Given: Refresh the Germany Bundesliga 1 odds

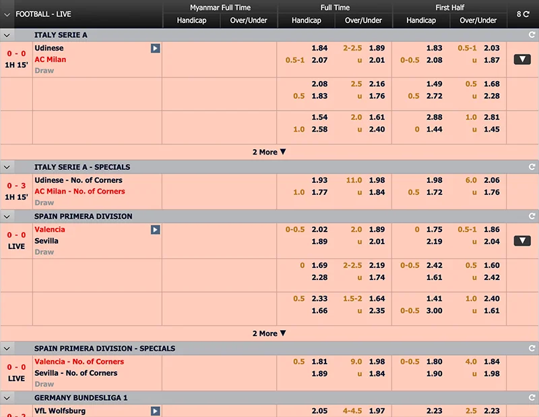Looking at the screenshot, I should pyautogui.click(x=532, y=397).
